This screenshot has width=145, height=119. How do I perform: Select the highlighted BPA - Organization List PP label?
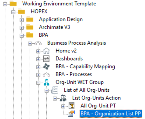tap(111, 114)
